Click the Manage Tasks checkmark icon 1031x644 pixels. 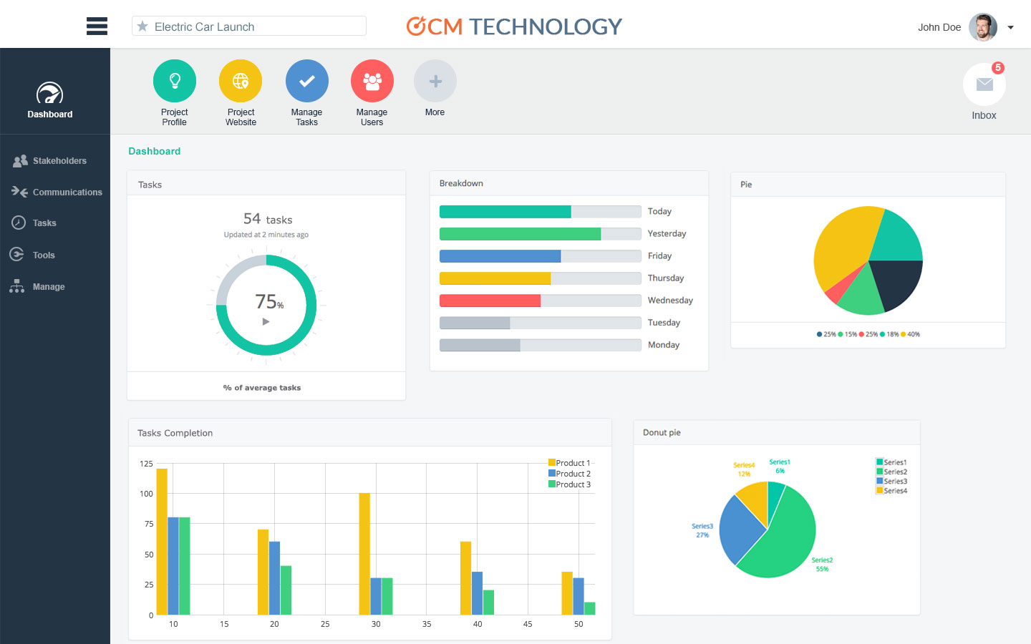pos(306,81)
